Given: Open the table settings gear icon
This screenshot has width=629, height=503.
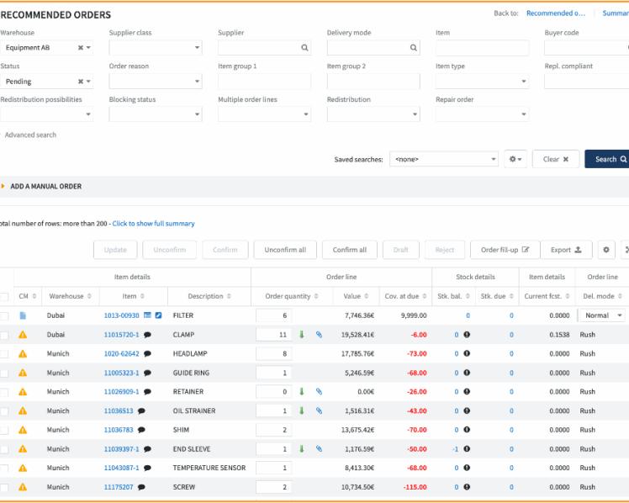Looking at the screenshot, I should point(606,250).
